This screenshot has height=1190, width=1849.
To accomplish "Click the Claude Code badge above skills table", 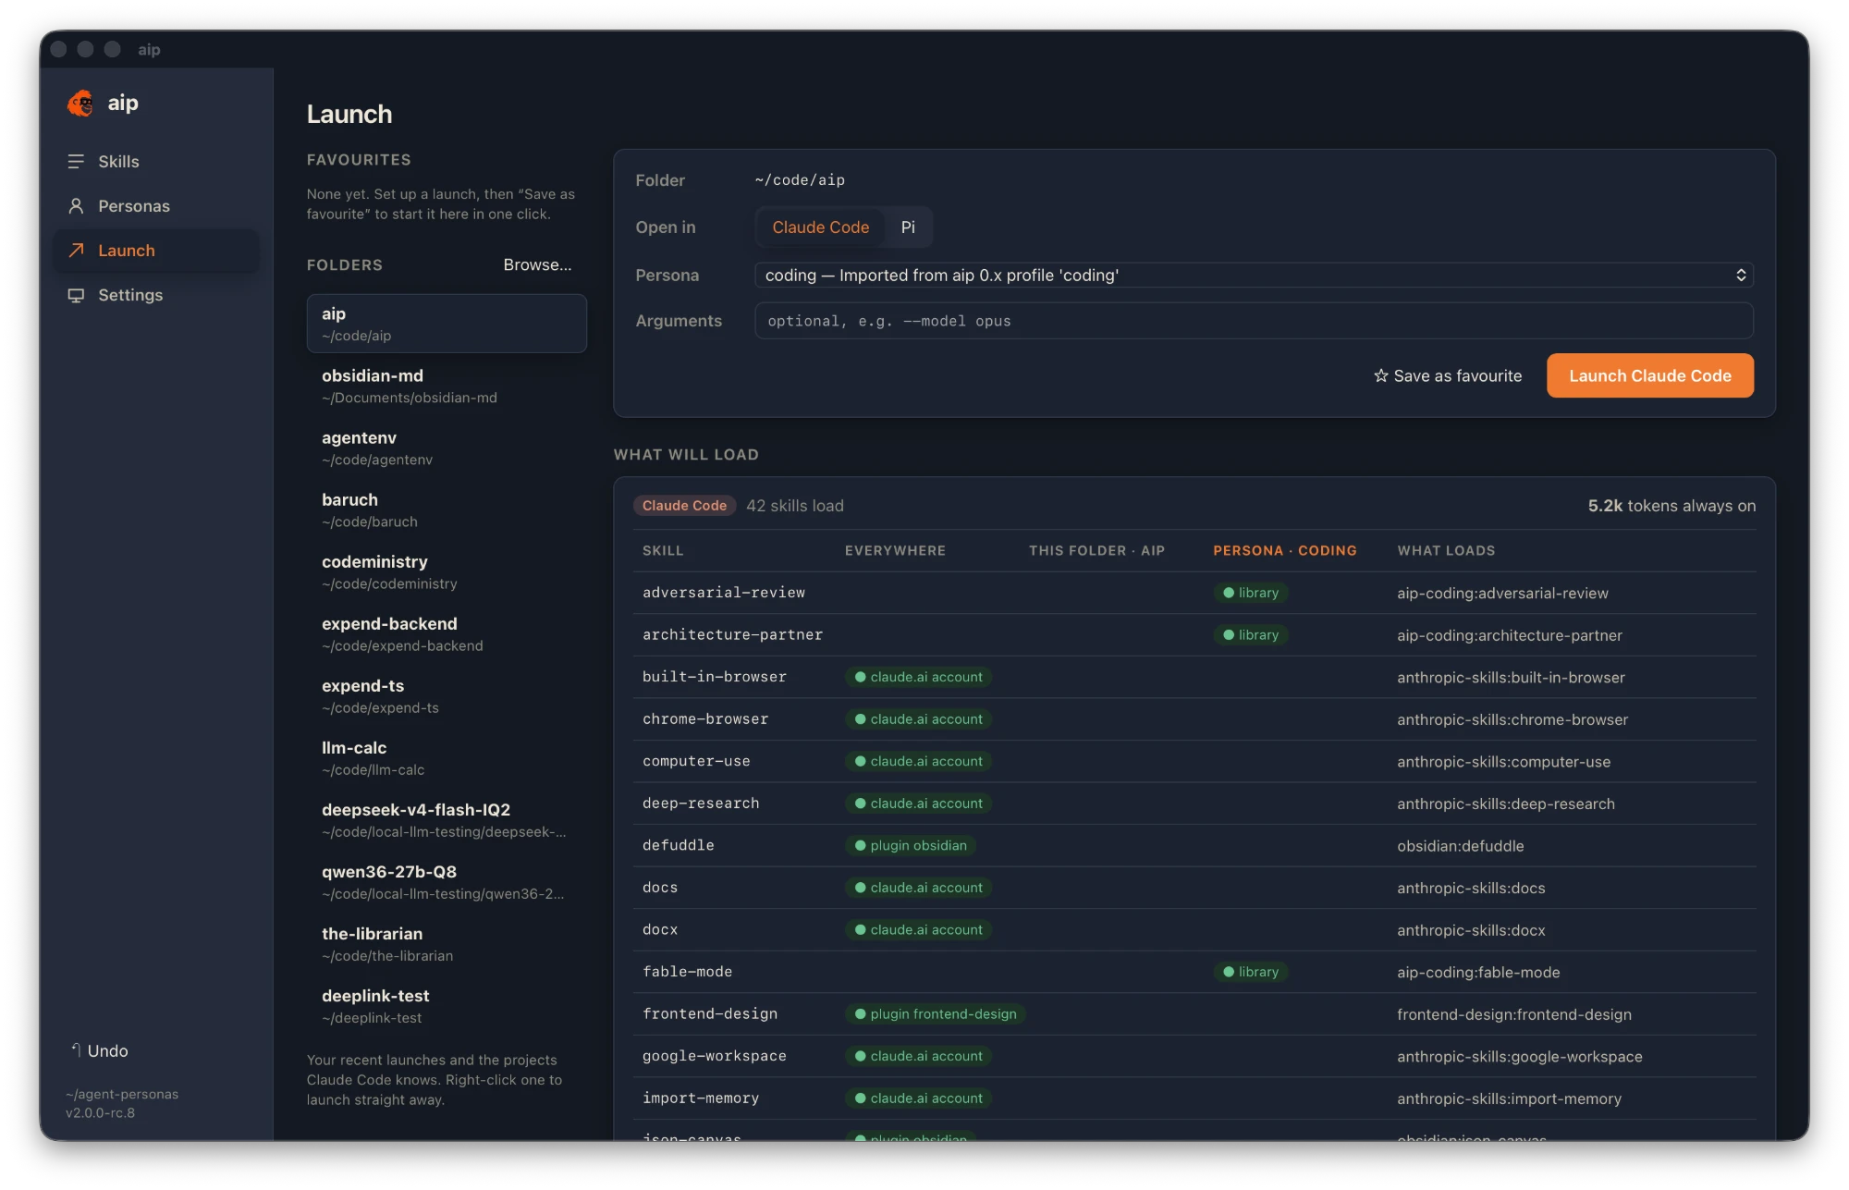I will 684,505.
